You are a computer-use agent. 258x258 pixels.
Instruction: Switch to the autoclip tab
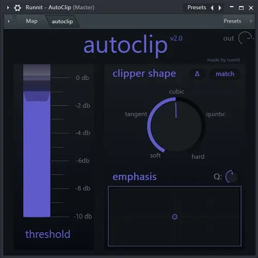[62, 22]
